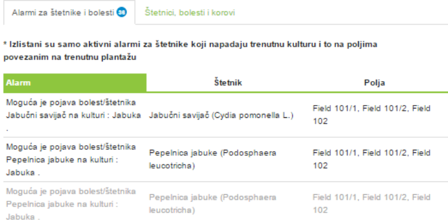
Task: Click 'povezanim na trenutnu plantažu' note line
Action: pos(70,57)
